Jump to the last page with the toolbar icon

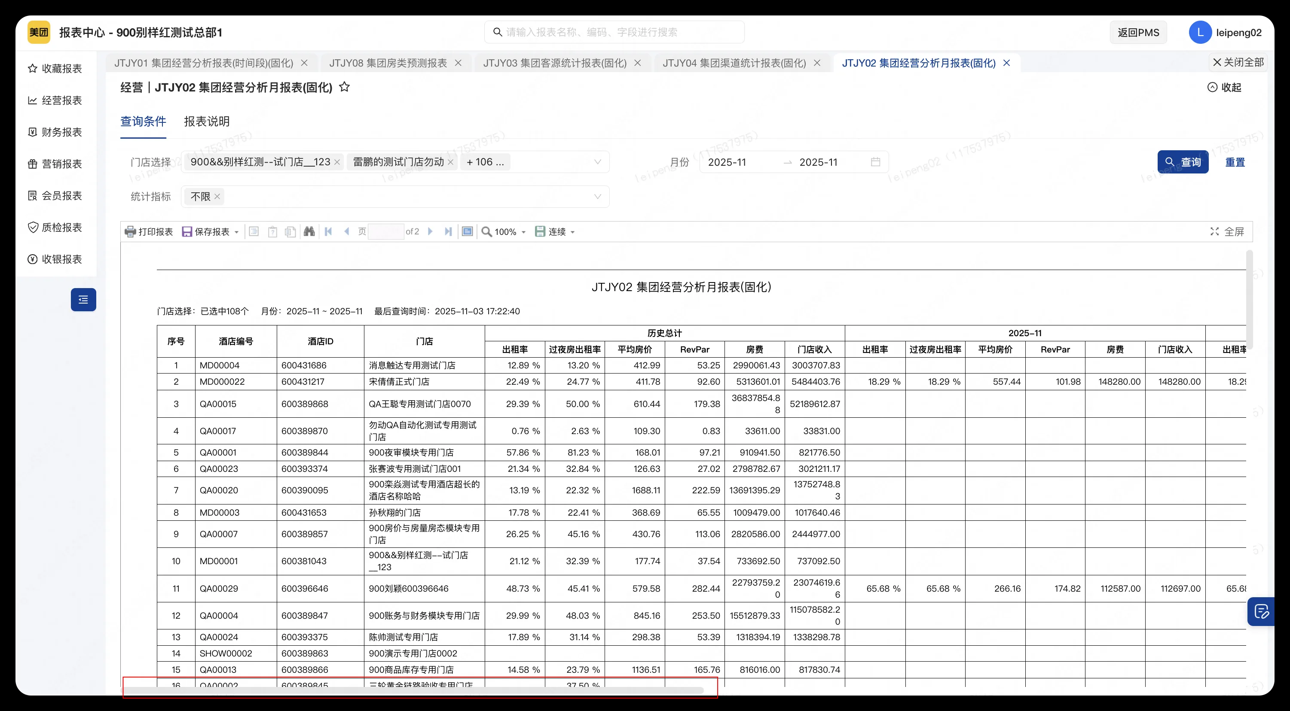pos(448,231)
